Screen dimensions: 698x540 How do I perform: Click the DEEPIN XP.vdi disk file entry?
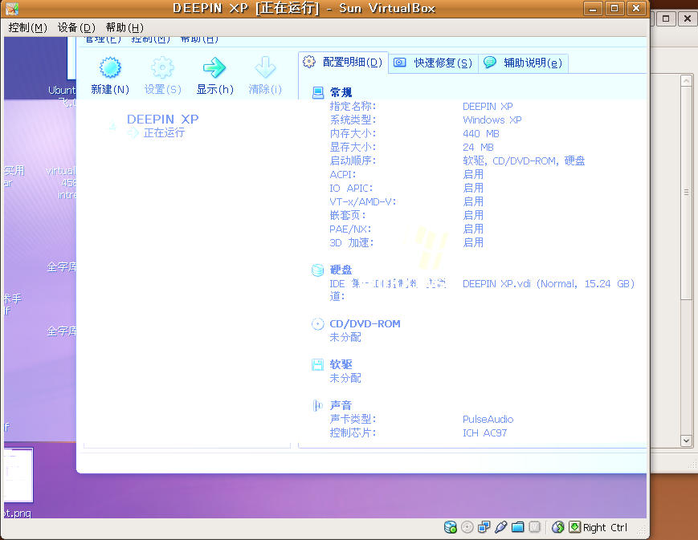(x=549, y=284)
